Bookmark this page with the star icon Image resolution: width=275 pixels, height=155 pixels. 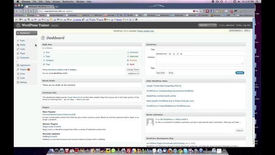point(36,11)
